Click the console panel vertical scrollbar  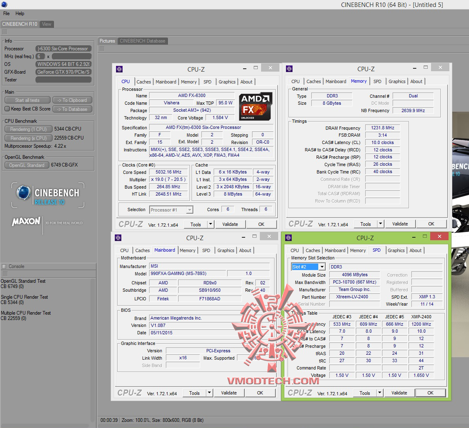click(x=93, y=350)
